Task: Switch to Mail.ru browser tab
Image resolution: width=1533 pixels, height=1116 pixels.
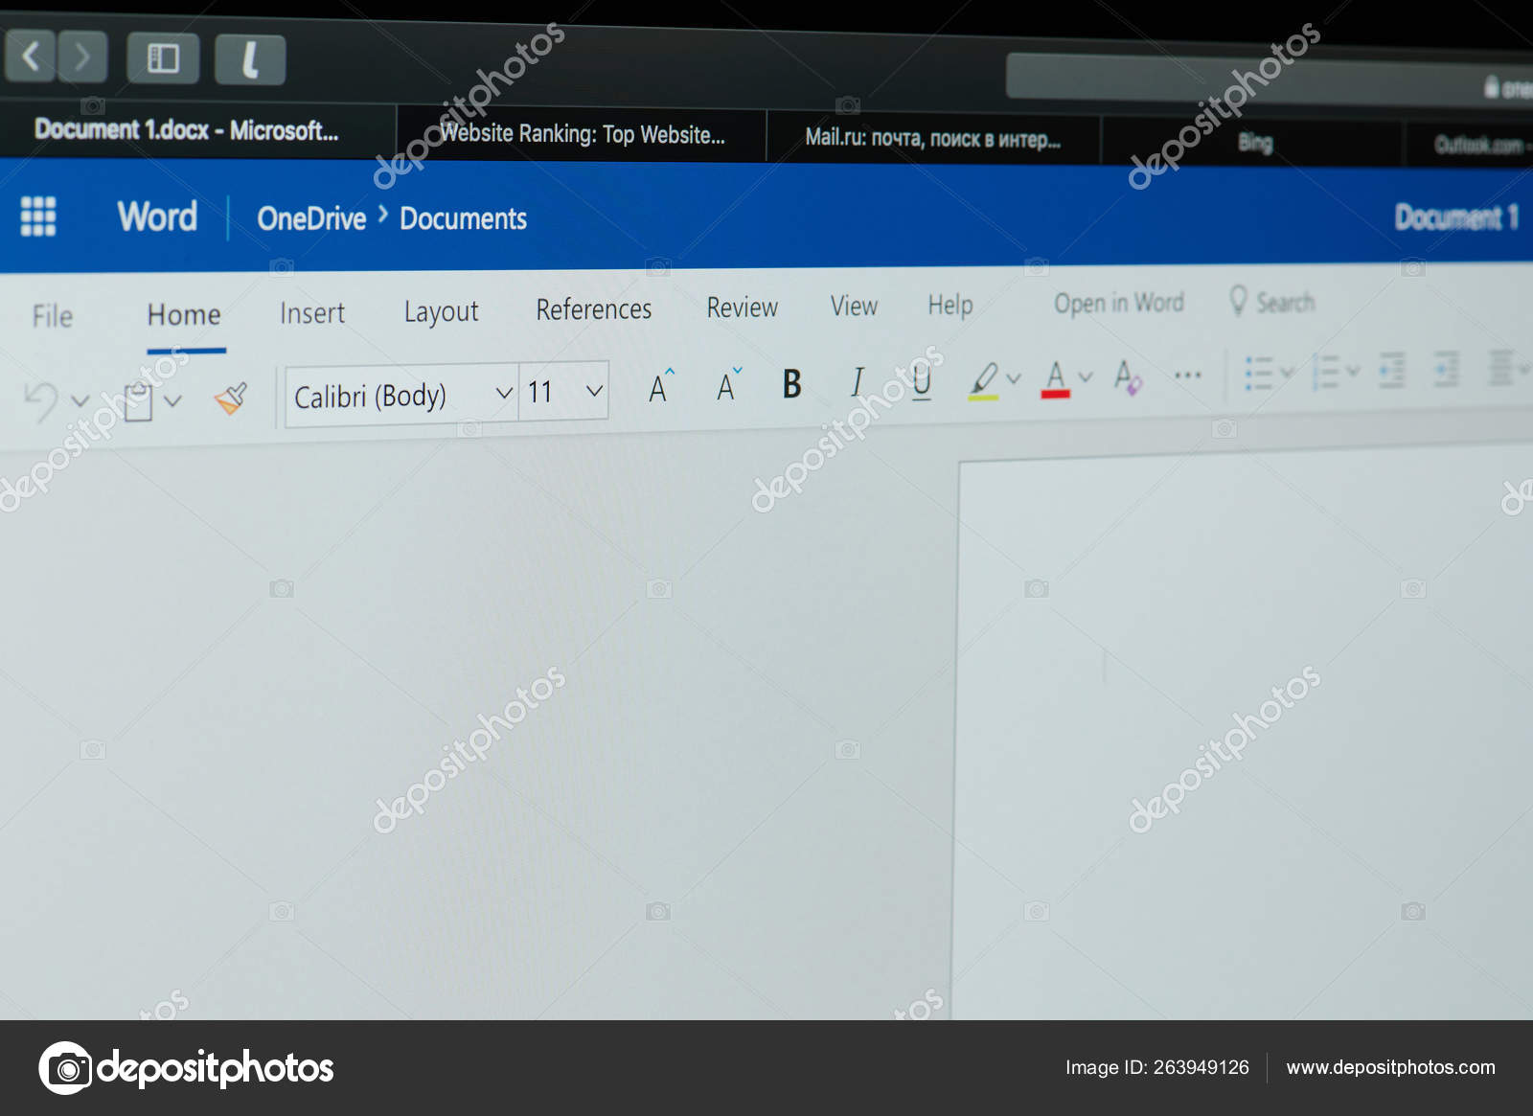Action: pos(933,138)
